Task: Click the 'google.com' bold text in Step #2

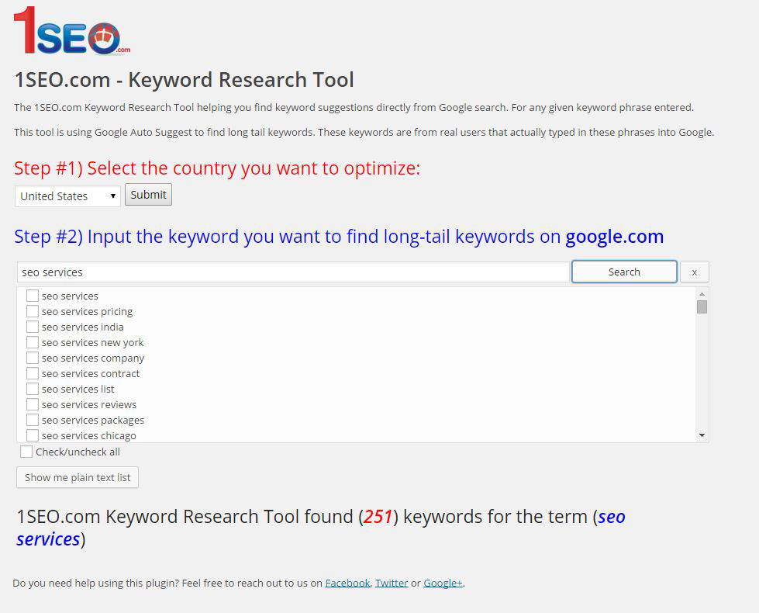Action: (x=614, y=237)
